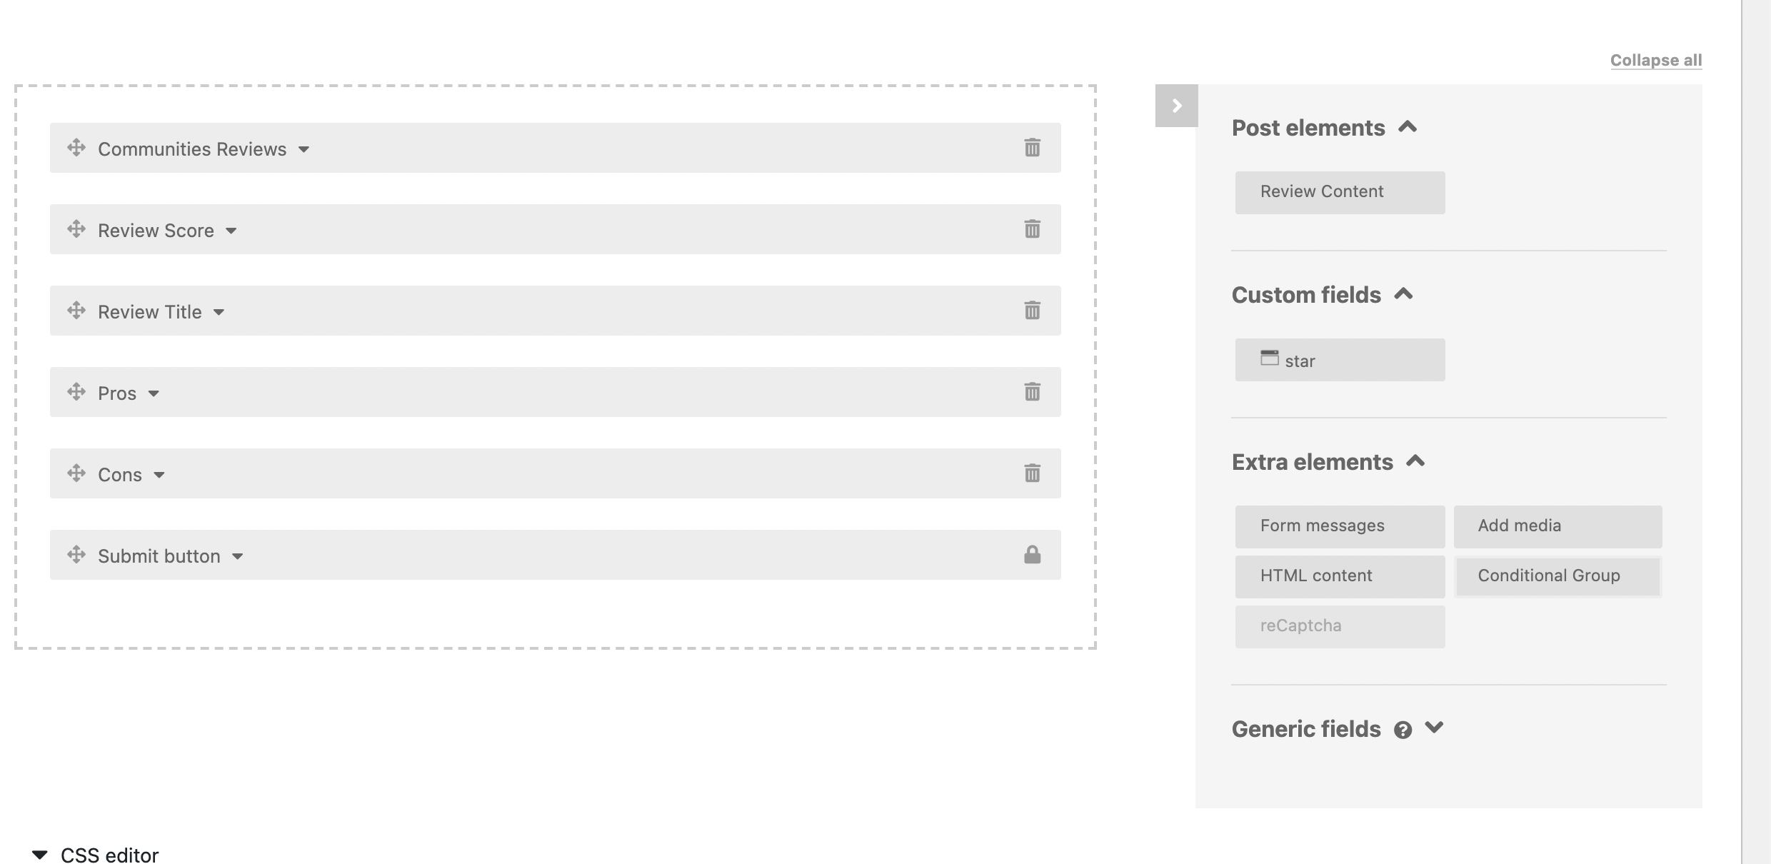
Task: Click trash icon on Review Score row
Action: (x=1032, y=229)
